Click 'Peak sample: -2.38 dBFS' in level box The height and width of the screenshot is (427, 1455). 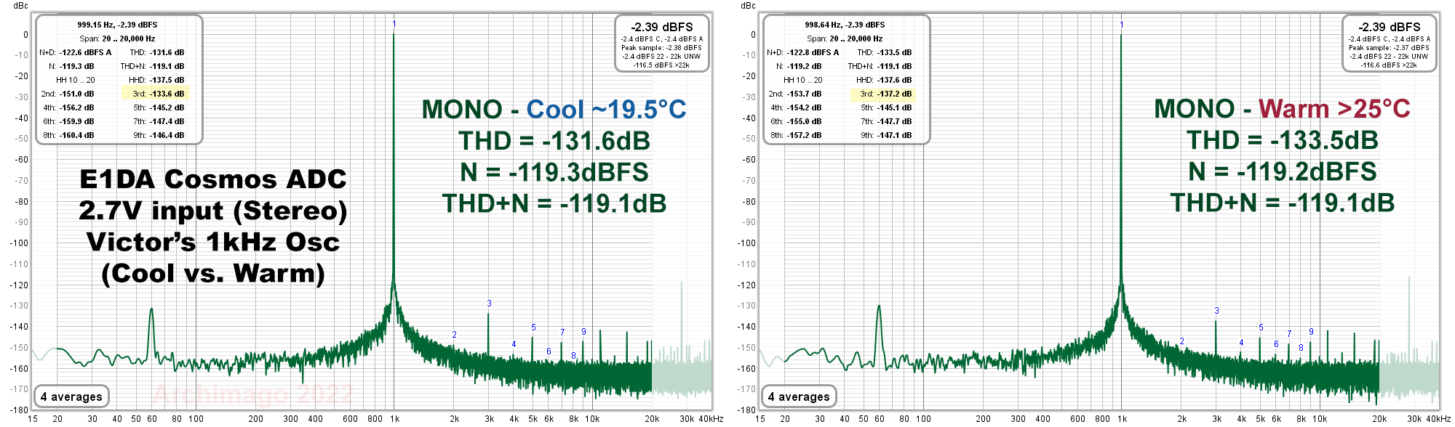click(661, 48)
